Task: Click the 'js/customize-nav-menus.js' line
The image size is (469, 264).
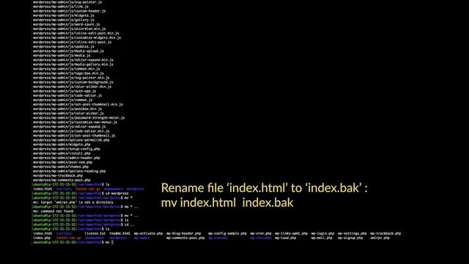Action: tap(75, 122)
